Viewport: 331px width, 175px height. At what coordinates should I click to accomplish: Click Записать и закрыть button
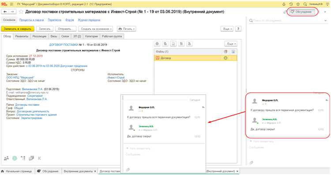click(x=18, y=29)
